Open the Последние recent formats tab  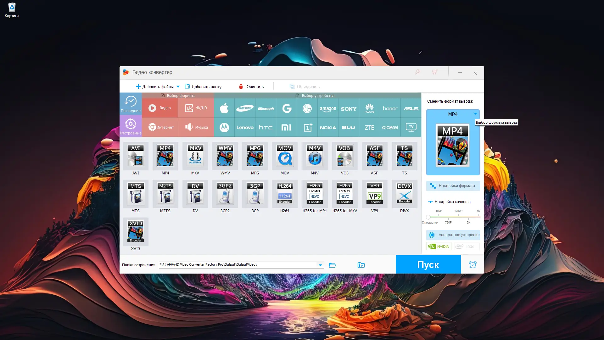click(131, 104)
